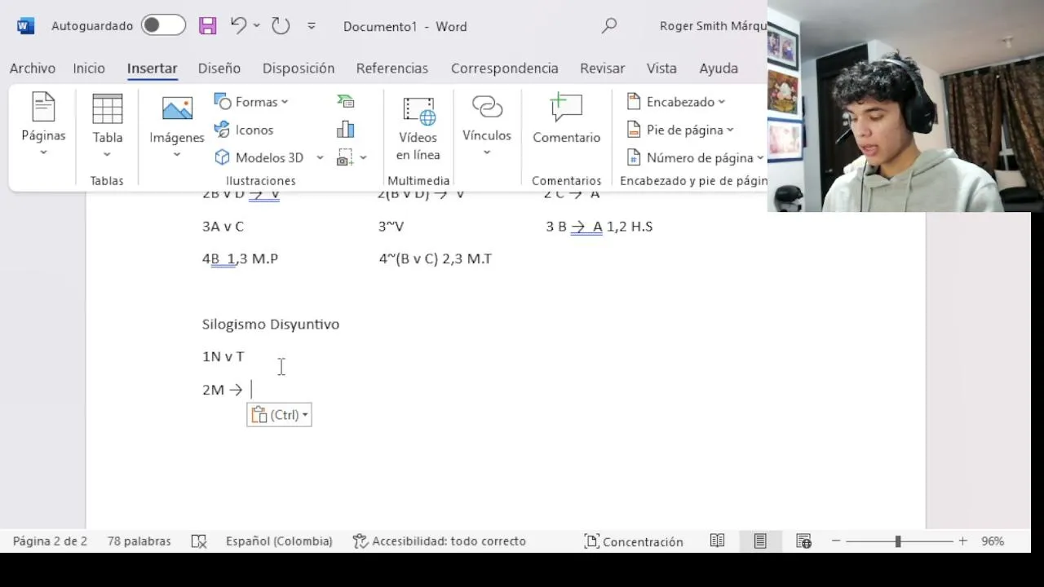Image resolution: width=1044 pixels, height=587 pixels.
Task: Expand the Modelos 3D dropdown arrow
Action: pos(320,158)
